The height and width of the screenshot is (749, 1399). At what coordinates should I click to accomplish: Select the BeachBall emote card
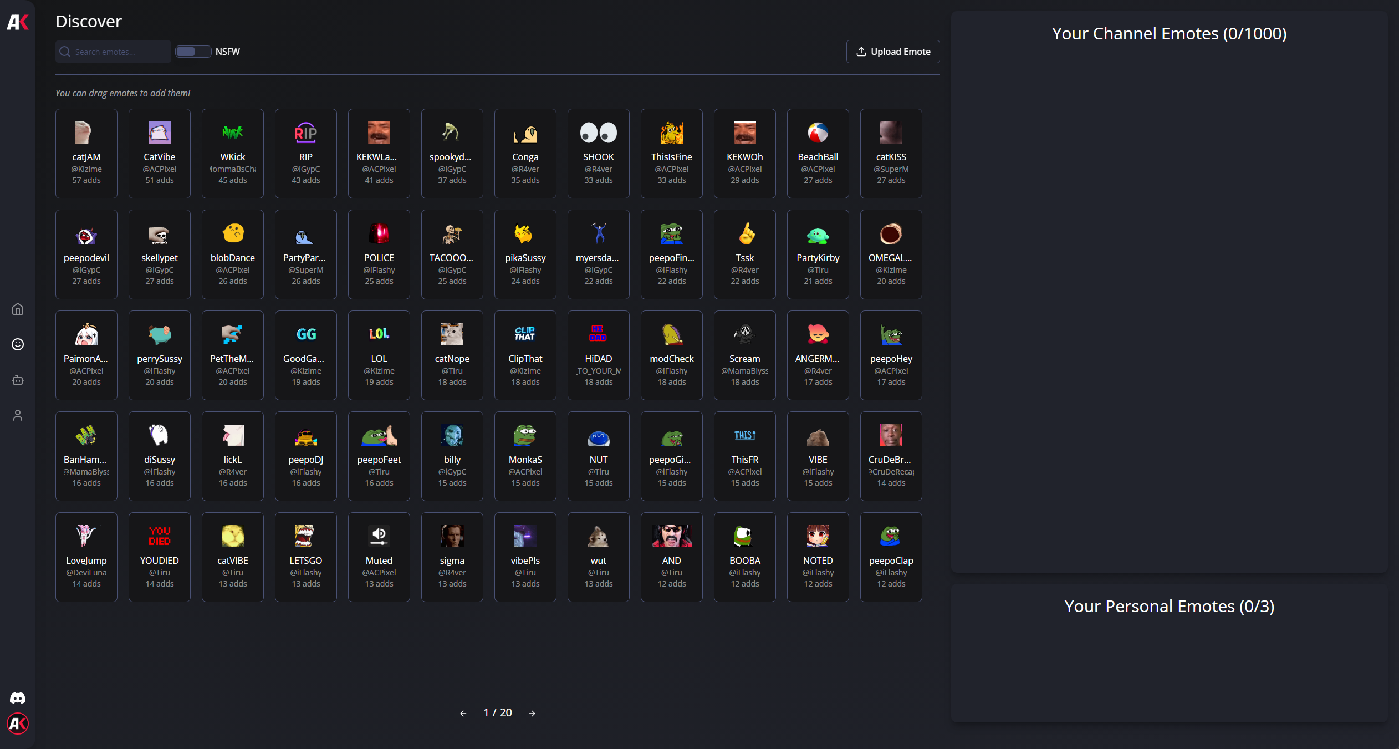click(x=818, y=154)
